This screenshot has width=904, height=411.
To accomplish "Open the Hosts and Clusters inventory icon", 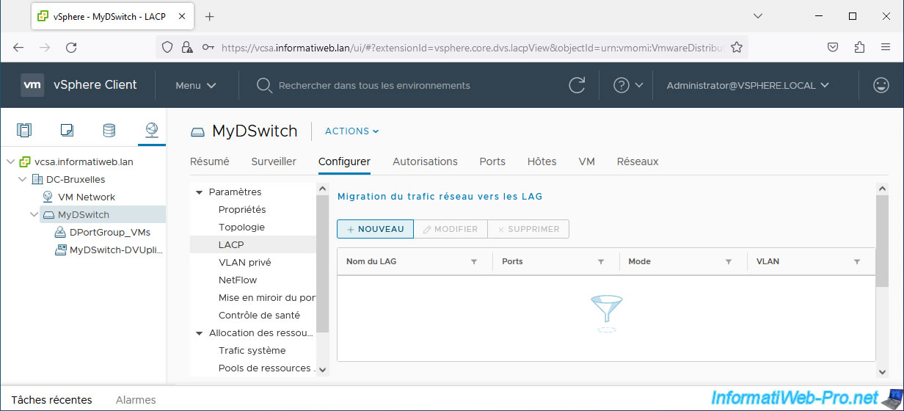I will (24, 131).
